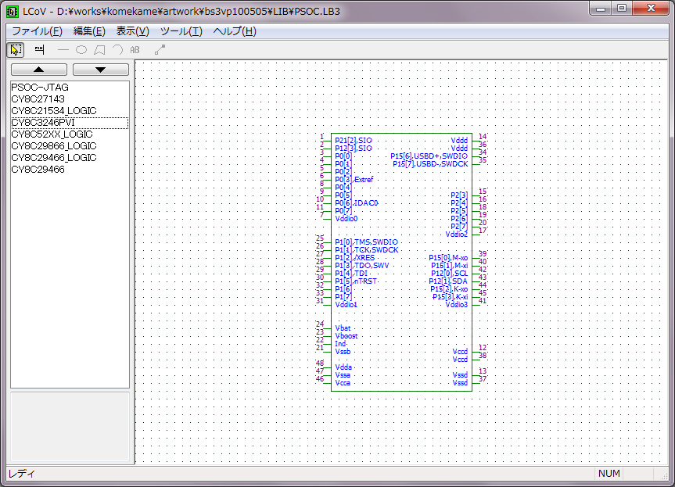Screen dimensions: 675x487
Task: Click the P12[0],SCL pin label
Action: (449, 273)
